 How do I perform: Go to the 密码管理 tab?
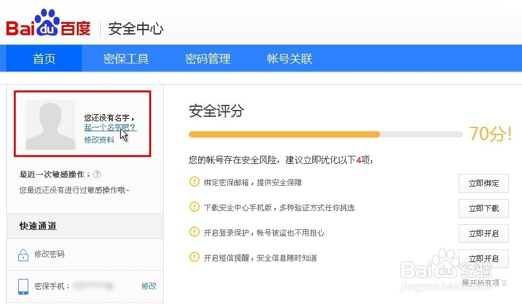pos(208,59)
